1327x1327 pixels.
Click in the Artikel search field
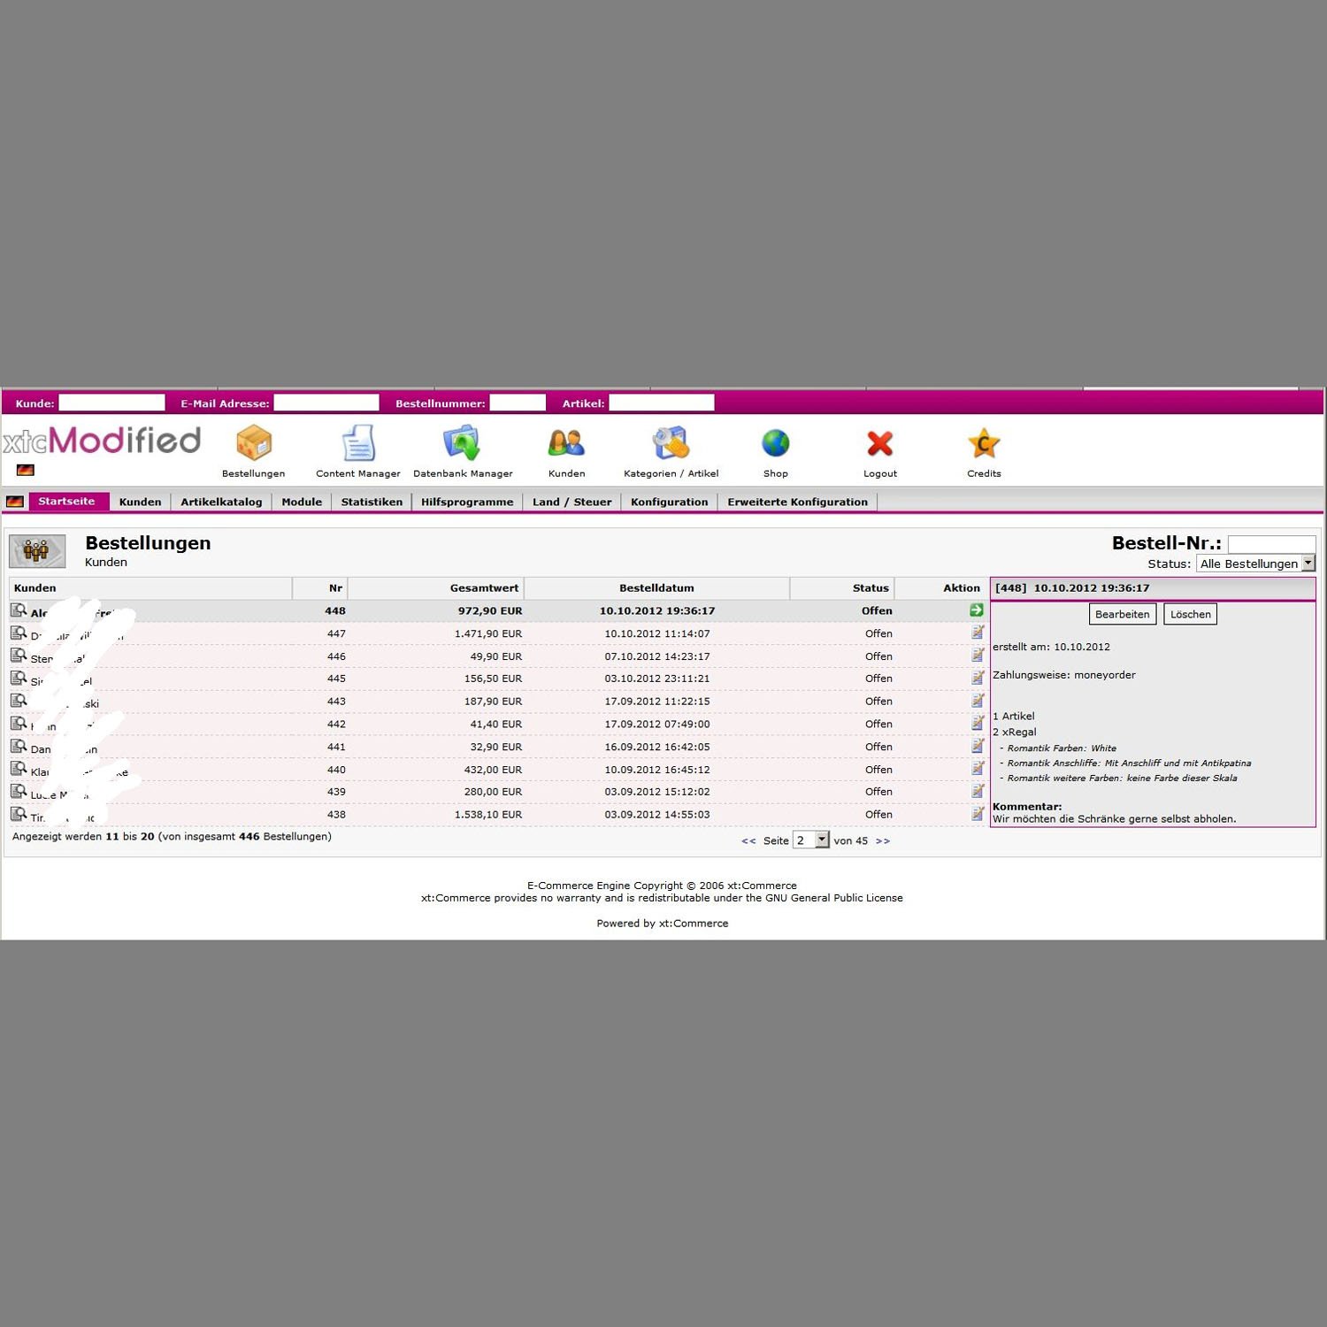[x=662, y=403]
